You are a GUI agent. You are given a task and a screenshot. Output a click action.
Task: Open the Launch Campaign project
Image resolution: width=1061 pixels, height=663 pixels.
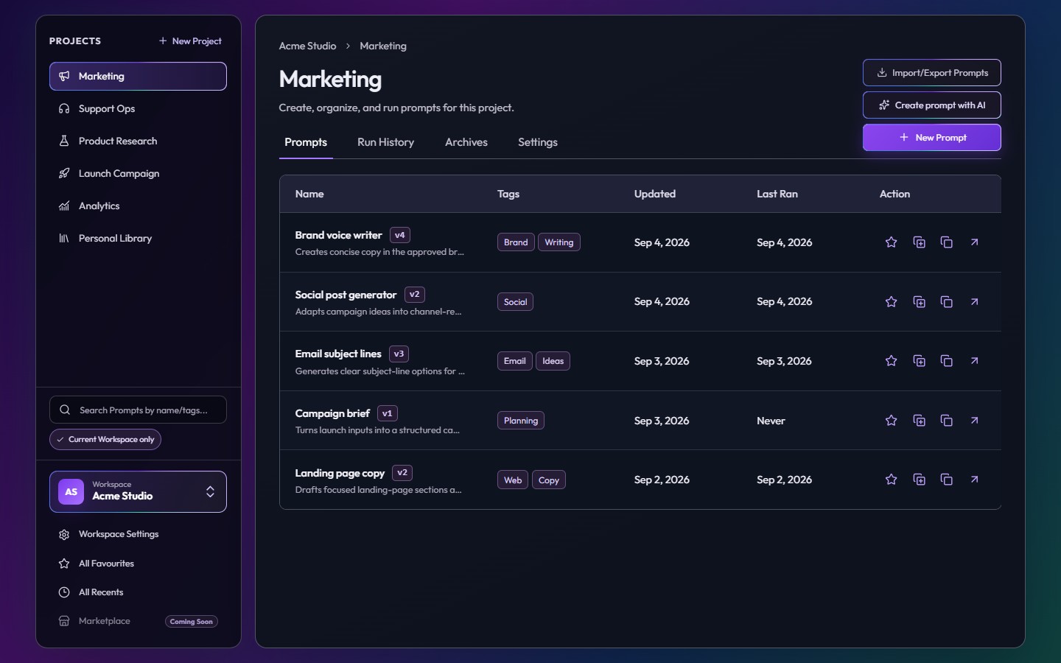pos(138,174)
